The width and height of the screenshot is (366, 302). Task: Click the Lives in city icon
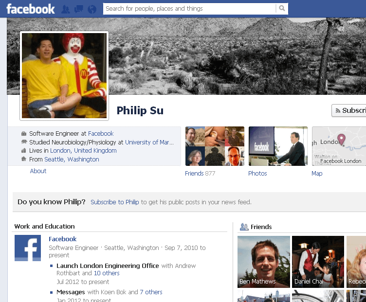(x=23, y=151)
